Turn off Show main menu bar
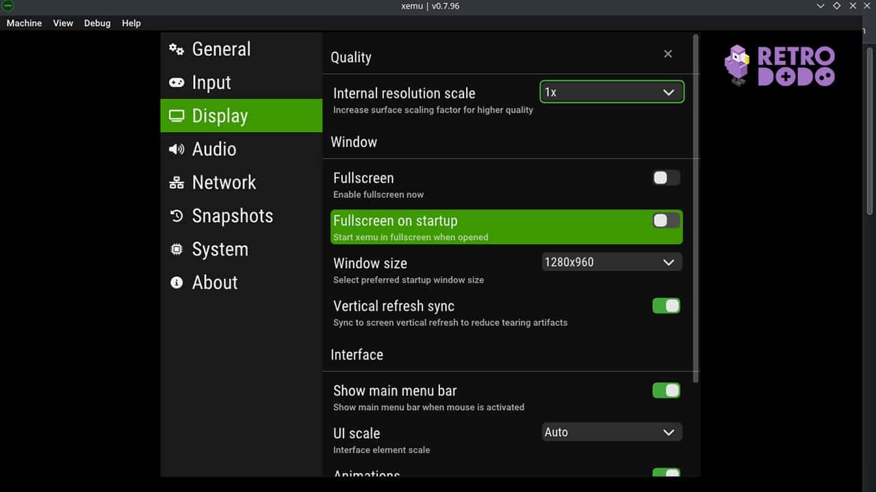Image resolution: width=876 pixels, height=492 pixels. pos(665,390)
